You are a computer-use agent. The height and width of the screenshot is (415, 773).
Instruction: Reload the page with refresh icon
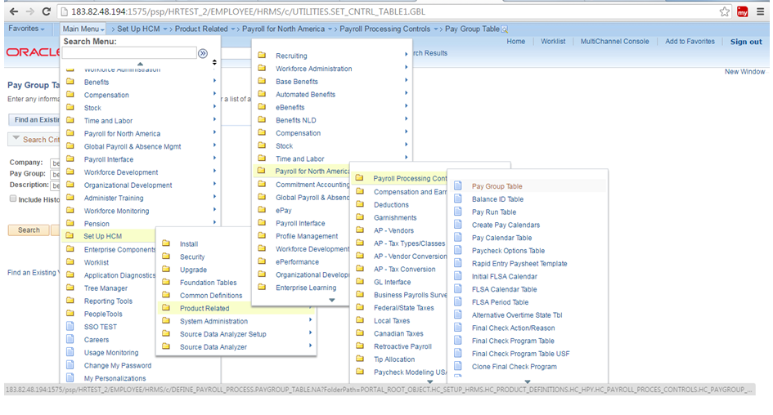click(47, 11)
